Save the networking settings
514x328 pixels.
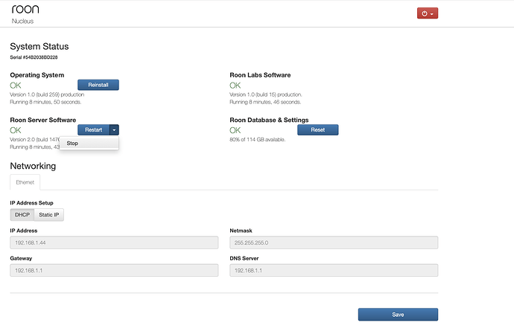398,315
